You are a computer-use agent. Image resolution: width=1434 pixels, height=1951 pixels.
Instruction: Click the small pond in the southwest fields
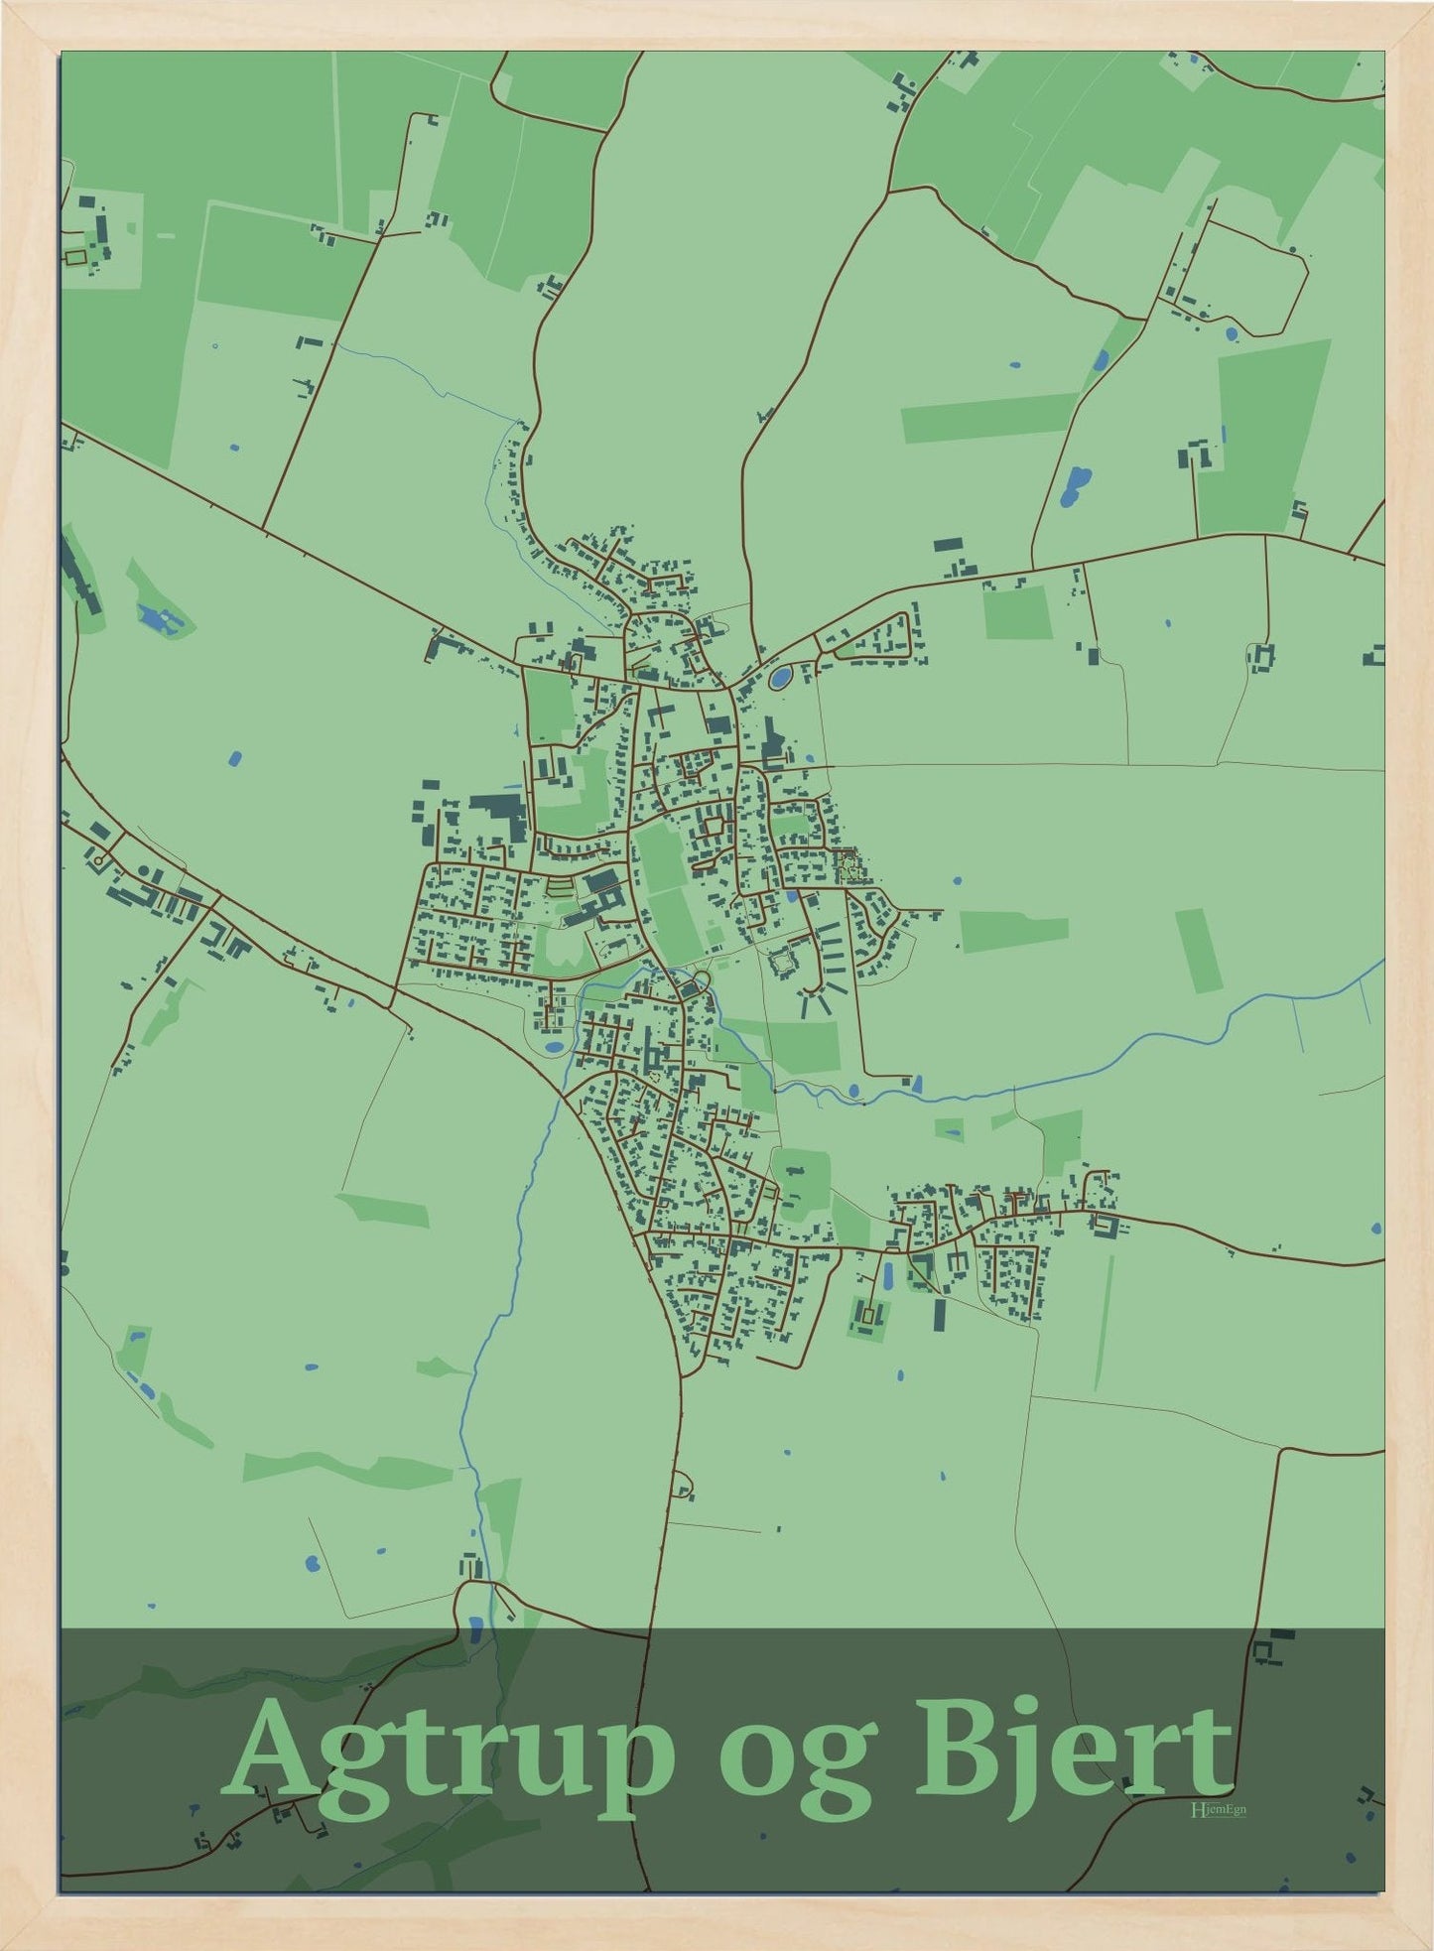click(x=311, y=1564)
